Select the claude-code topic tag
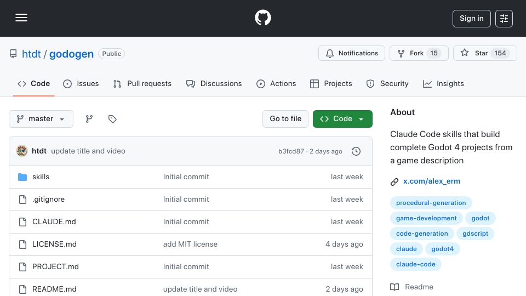The height and width of the screenshot is (296, 526). coord(416,264)
